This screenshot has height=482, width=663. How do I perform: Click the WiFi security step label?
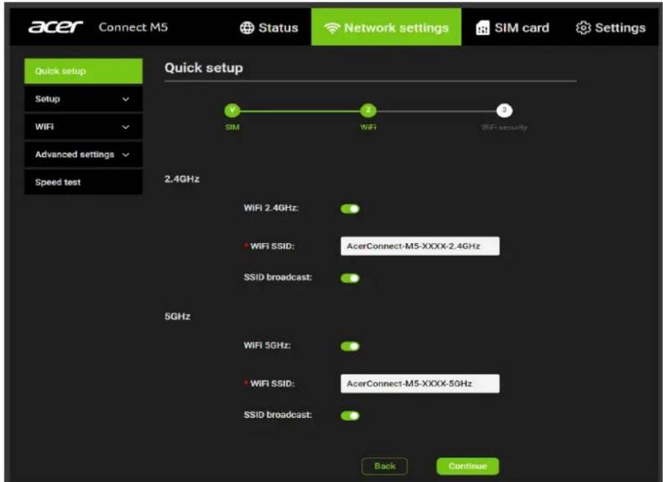click(504, 127)
